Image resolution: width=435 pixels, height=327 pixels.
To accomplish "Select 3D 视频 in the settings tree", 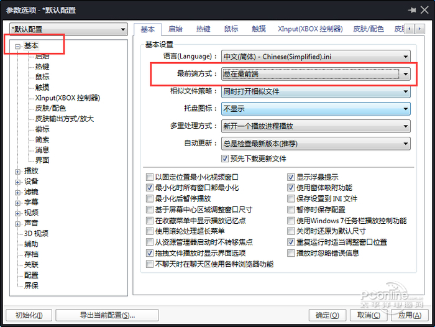I will (36, 234).
